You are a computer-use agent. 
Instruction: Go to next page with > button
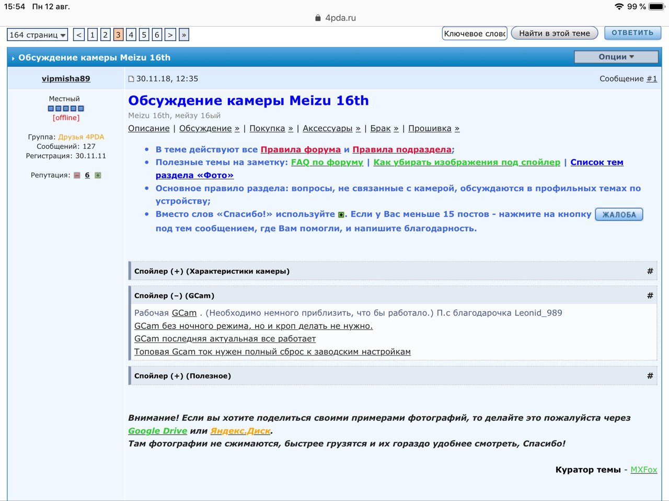[170, 35]
